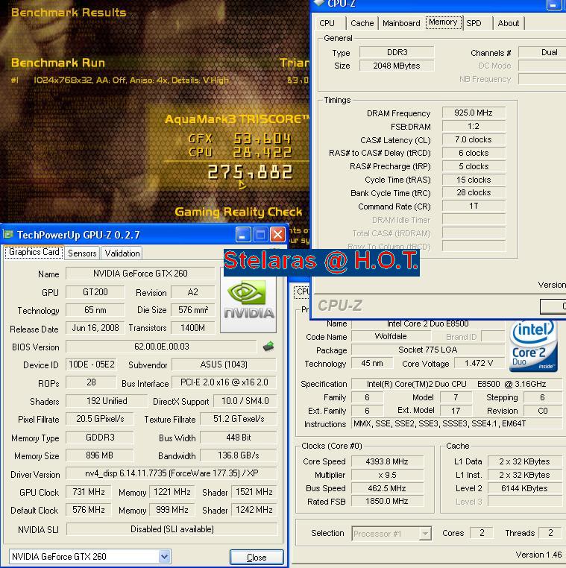Click the BIOS Version field 62.00.0E.00.03
The width and height of the screenshot is (566, 568).
pos(162,347)
